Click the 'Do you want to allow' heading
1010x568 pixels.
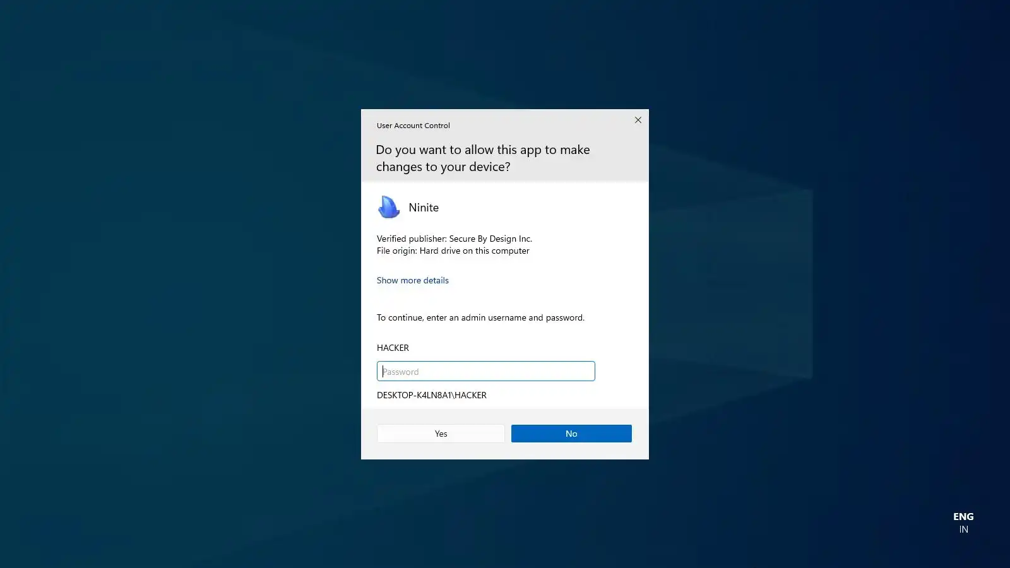[483, 158]
